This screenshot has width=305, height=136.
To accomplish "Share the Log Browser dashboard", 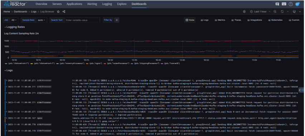I will tap(64, 12).
